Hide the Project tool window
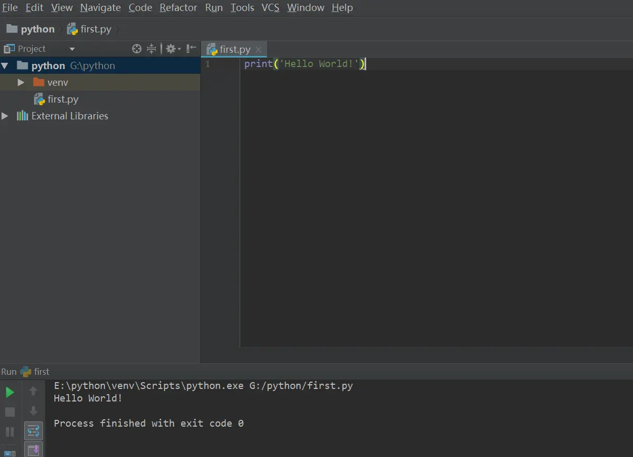The height and width of the screenshot is (457, 633). 191,49
